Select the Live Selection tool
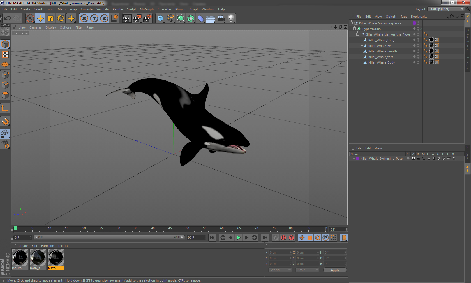This screenshot has height=283, width=471. (30, 18)
